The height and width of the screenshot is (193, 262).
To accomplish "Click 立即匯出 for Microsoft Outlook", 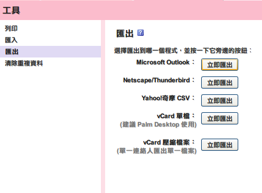I will (220, 65).
